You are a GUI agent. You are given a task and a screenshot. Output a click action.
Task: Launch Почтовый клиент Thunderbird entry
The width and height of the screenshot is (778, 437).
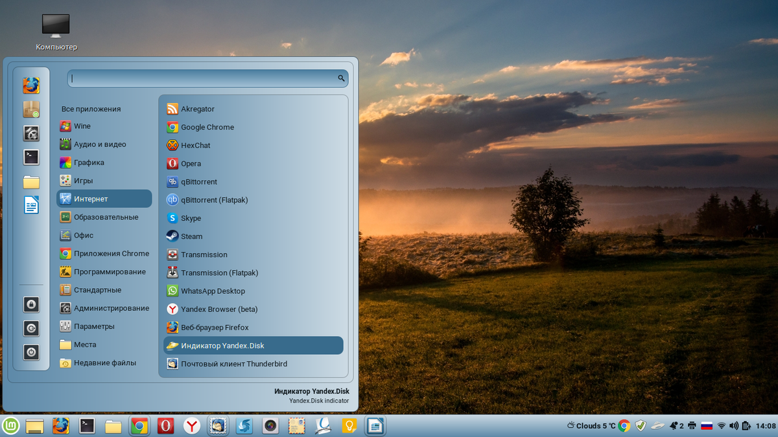[253, 363]
